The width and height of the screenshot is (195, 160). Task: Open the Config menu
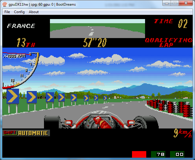(x=19, y=12)
